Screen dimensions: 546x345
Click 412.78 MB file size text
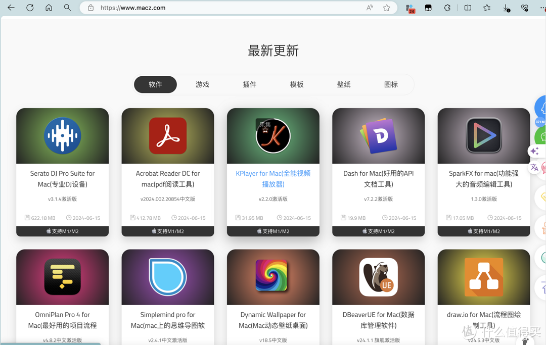click(149, 218)
